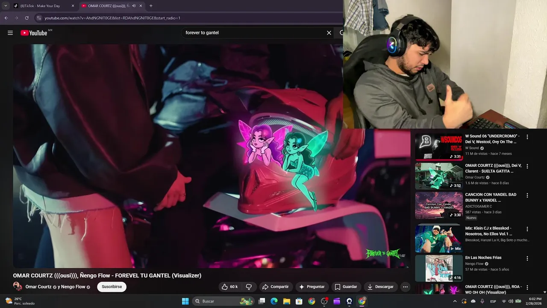Open weather widget 26°C Parc. soleado
Image resolution: width=547 pixels, height=308 pixels.
(20, 301)
